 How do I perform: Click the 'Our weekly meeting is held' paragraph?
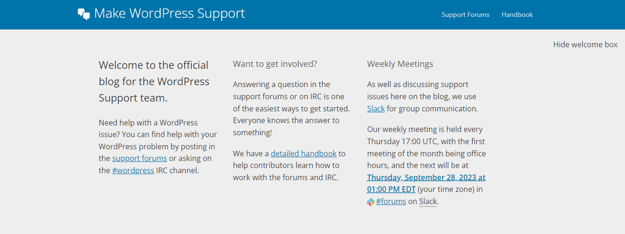pyautogui.click(x=427, y=166)
